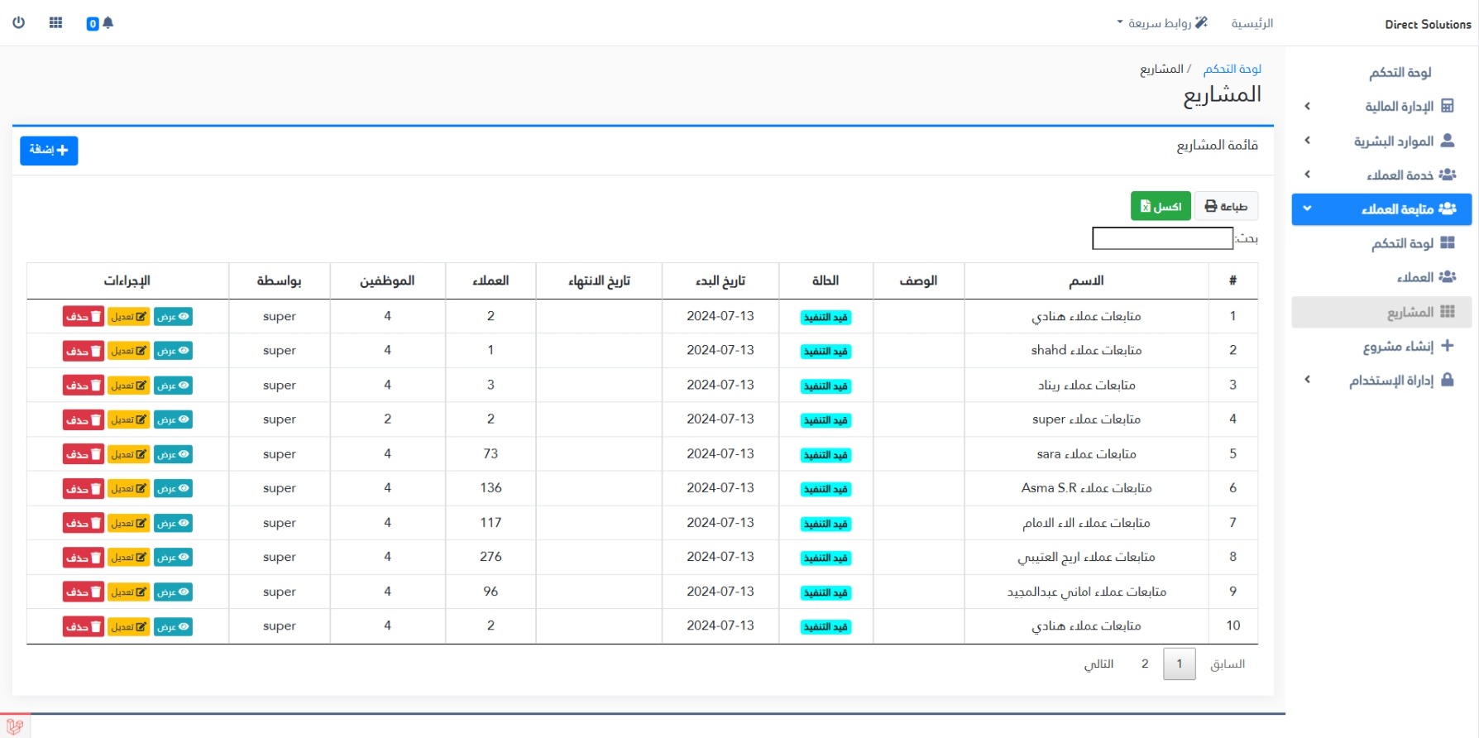Expand الموارد البشرية sidebar chevron
This screenshot has width=1479, height=738.
coord(1308,141)
